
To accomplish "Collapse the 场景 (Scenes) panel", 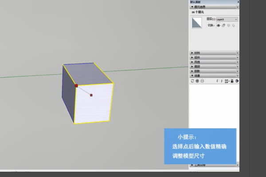I will point(192,76).
